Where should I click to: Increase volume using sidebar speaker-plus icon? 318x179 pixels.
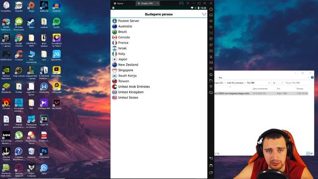[211, 21]
